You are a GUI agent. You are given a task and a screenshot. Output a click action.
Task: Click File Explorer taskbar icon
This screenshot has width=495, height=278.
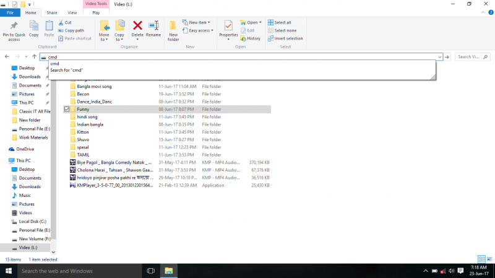(x=169, y=271)
